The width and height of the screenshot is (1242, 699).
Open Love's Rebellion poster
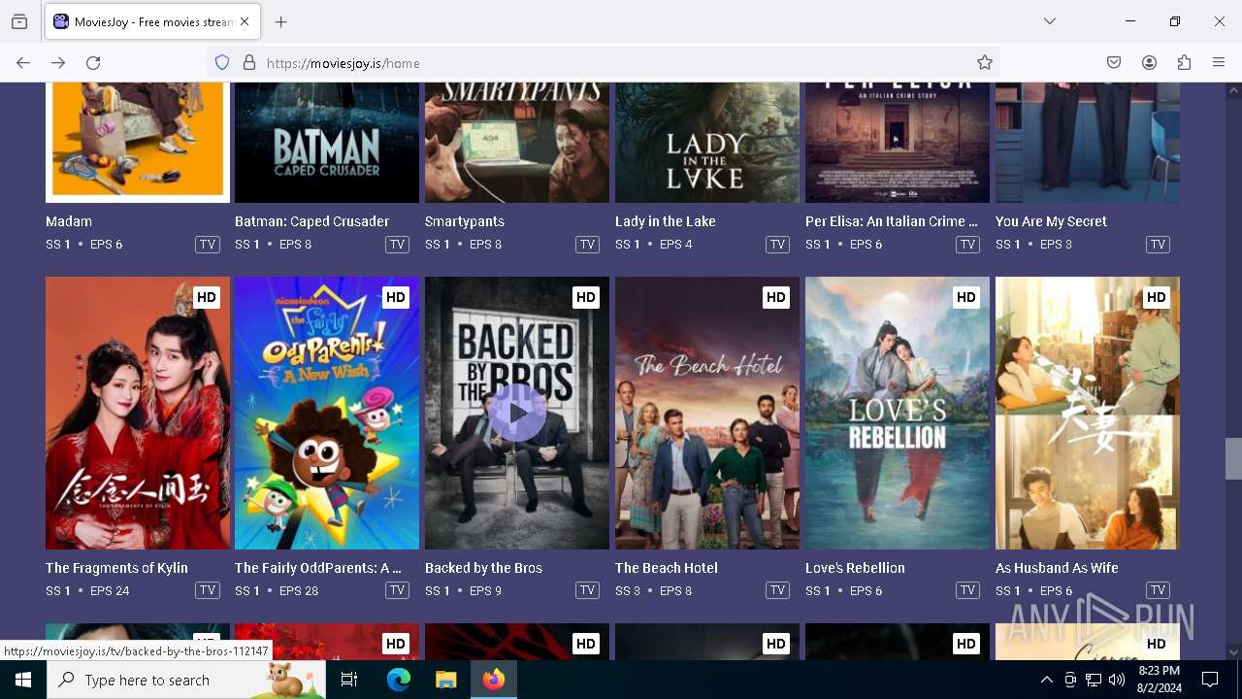click(898, 414)
